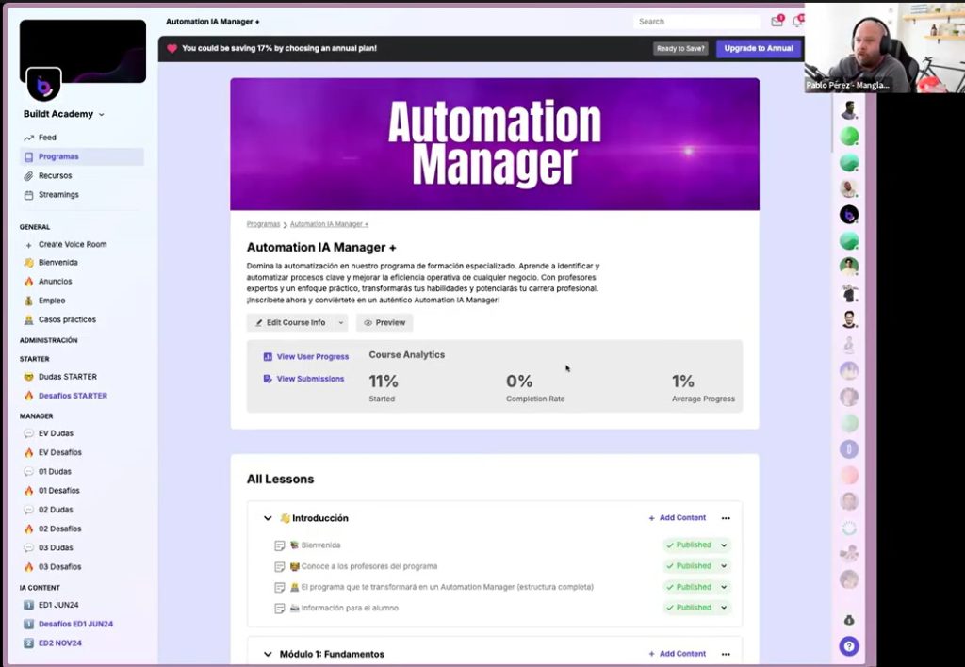Open the Buildt Academy community dropdown

(102, 115)
